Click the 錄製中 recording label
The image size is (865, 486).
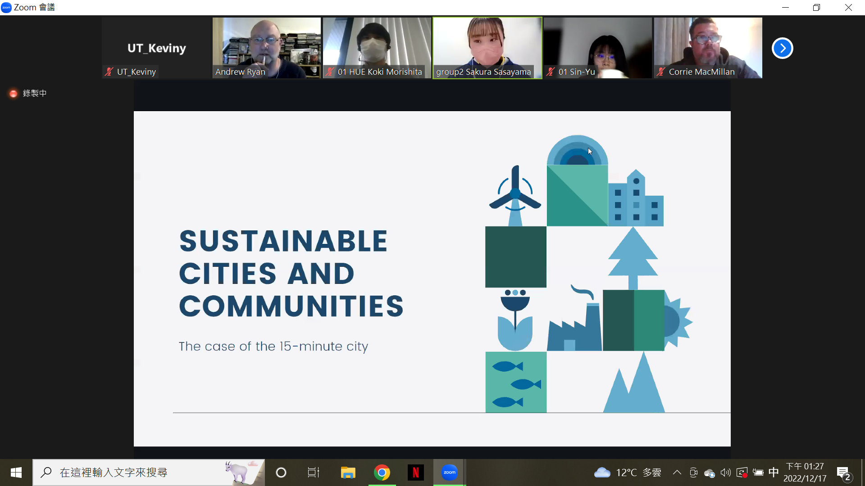click(35, 93)
